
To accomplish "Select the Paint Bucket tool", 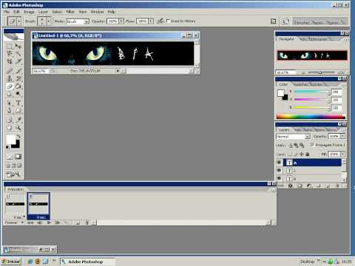I will tap(18, 86).
